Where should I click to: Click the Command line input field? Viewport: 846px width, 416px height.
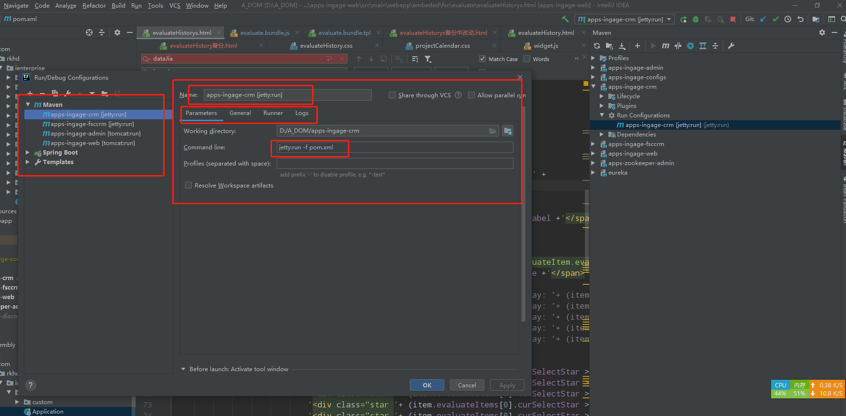[x=395, y=147]
